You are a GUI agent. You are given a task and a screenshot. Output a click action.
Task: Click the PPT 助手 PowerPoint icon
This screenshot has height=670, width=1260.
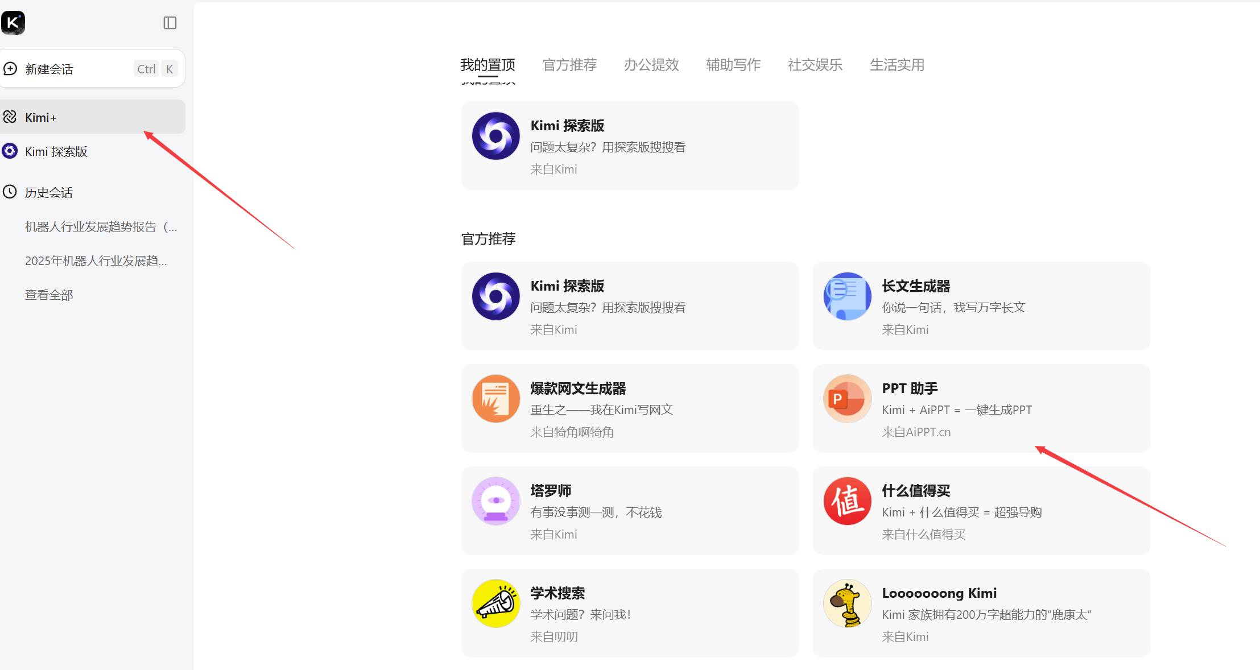[x=848, y=399]
